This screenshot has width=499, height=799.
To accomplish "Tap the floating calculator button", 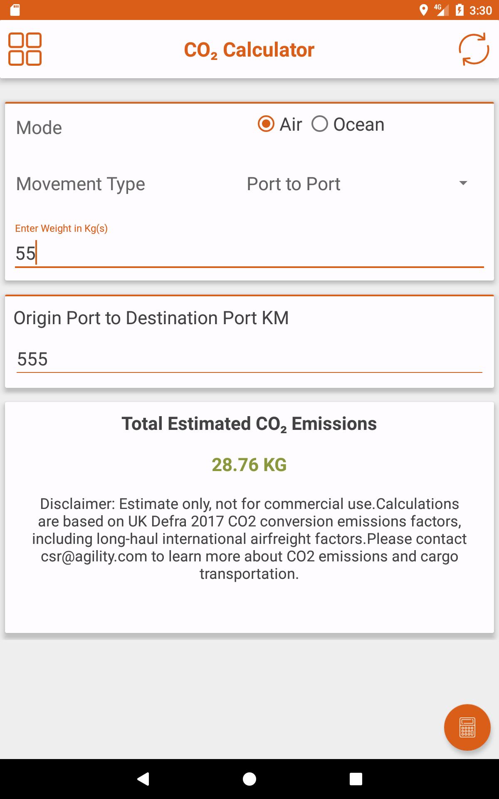I will pos(467,727).
